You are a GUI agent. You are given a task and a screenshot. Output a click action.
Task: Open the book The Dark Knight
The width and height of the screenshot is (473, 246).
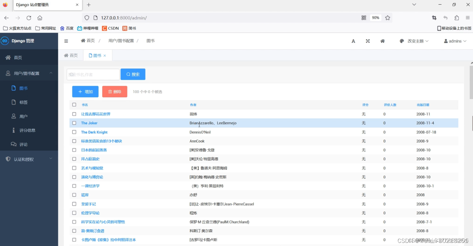[x=94, y=132]
